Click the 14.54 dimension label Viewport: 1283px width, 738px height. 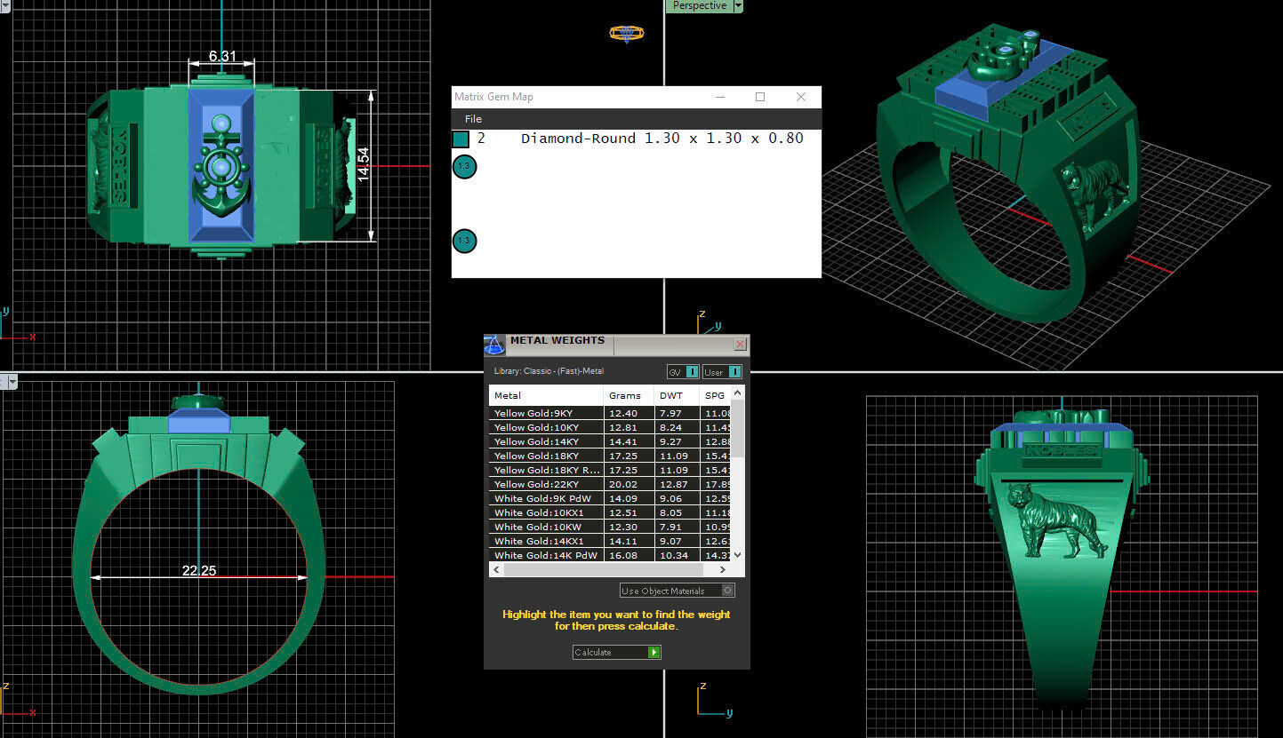tap(363, 165)
